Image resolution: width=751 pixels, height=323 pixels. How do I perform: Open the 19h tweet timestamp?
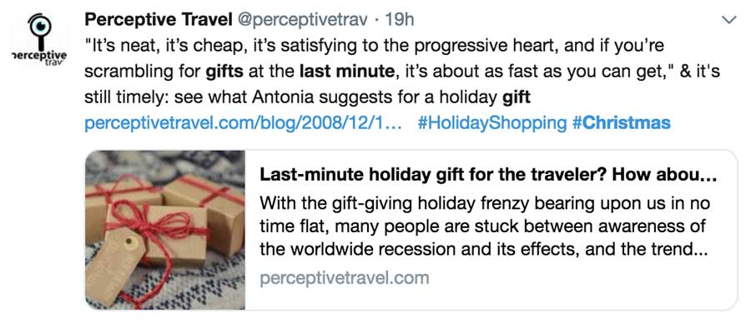coord(399,20)
